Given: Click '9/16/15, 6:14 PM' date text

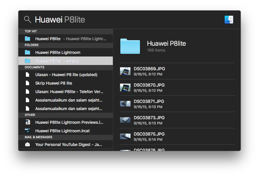Looking at the screenshot, I should [148, 139].
